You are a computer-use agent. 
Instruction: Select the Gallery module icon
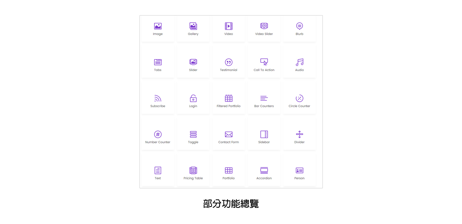click(193, 26)
